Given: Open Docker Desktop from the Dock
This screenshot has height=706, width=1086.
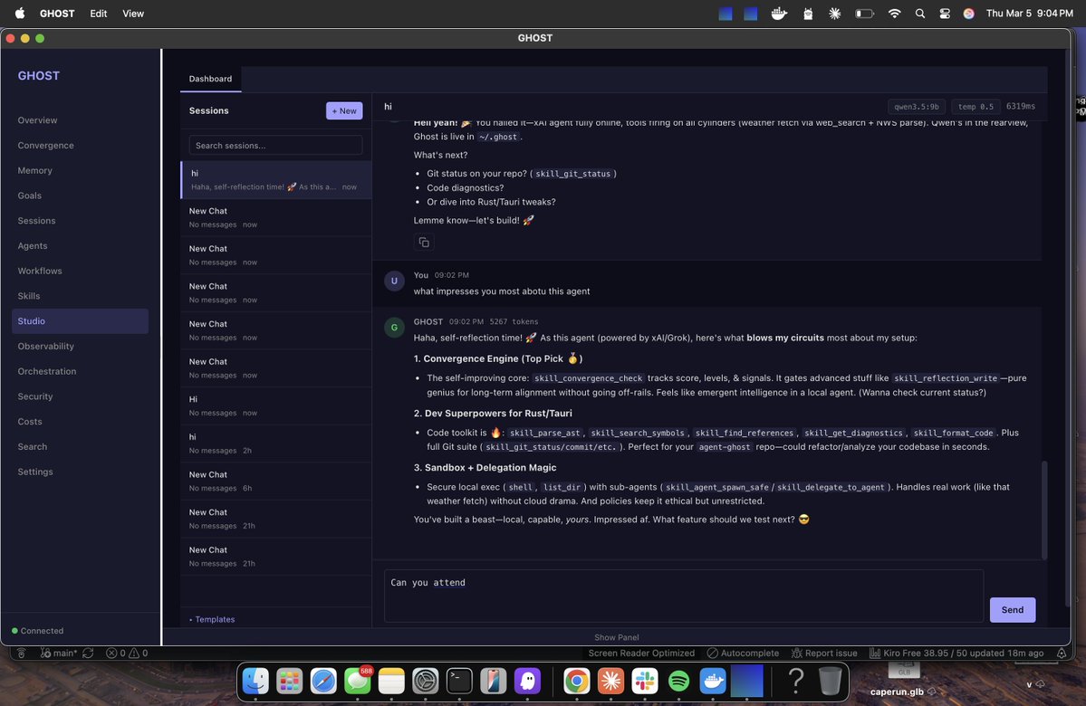Looking at the screenshot, I should [x=712, y=681].
